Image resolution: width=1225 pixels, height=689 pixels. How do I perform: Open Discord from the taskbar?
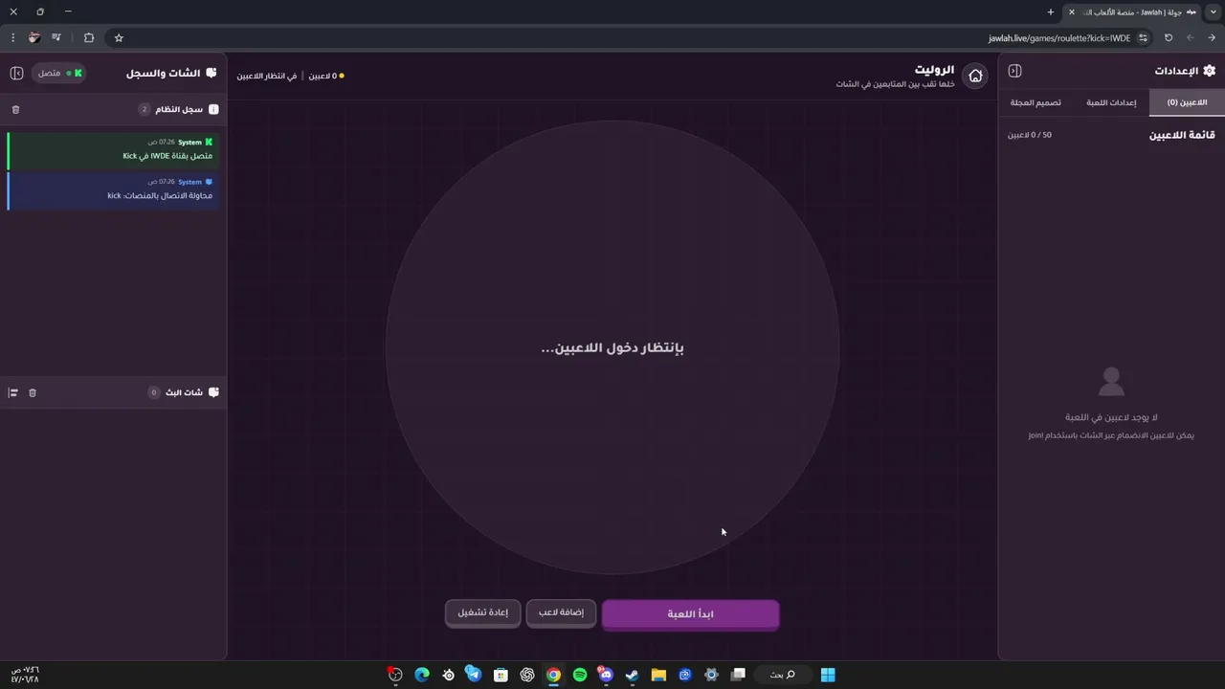[606, 675]
